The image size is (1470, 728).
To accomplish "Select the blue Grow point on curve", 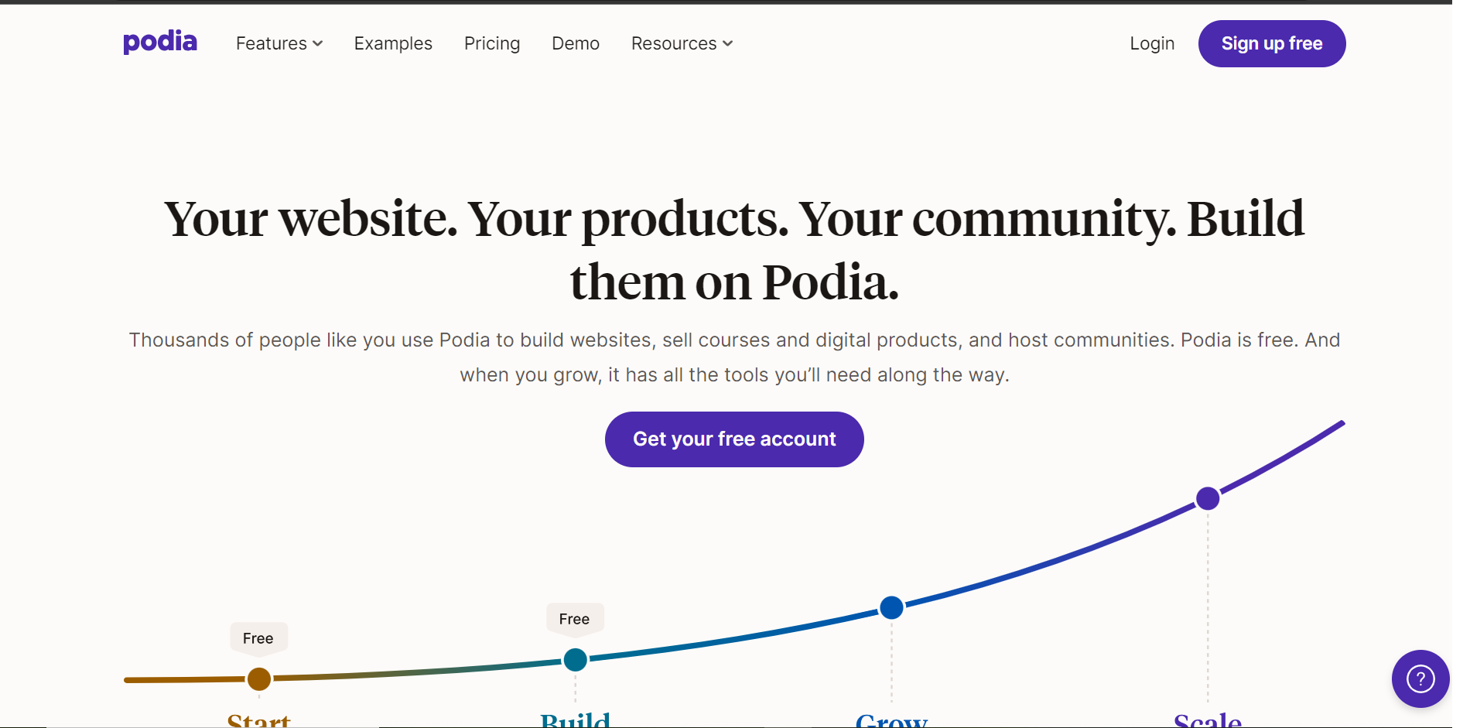I will click(891, 607).
